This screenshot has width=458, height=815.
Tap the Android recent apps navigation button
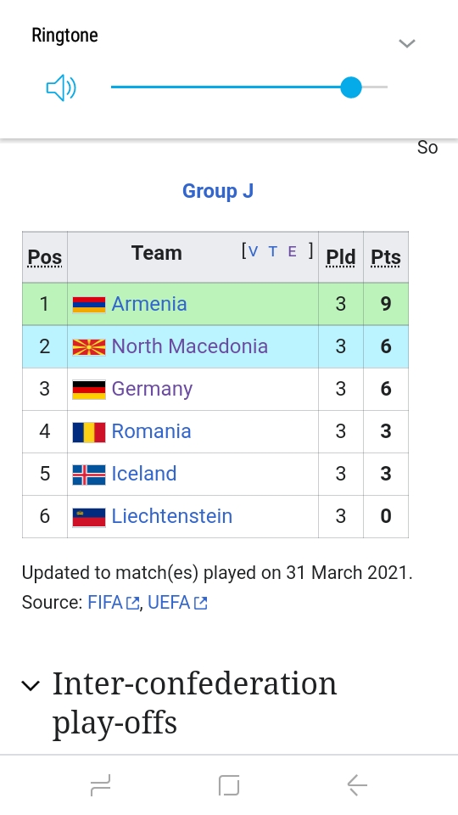(100, 784)
